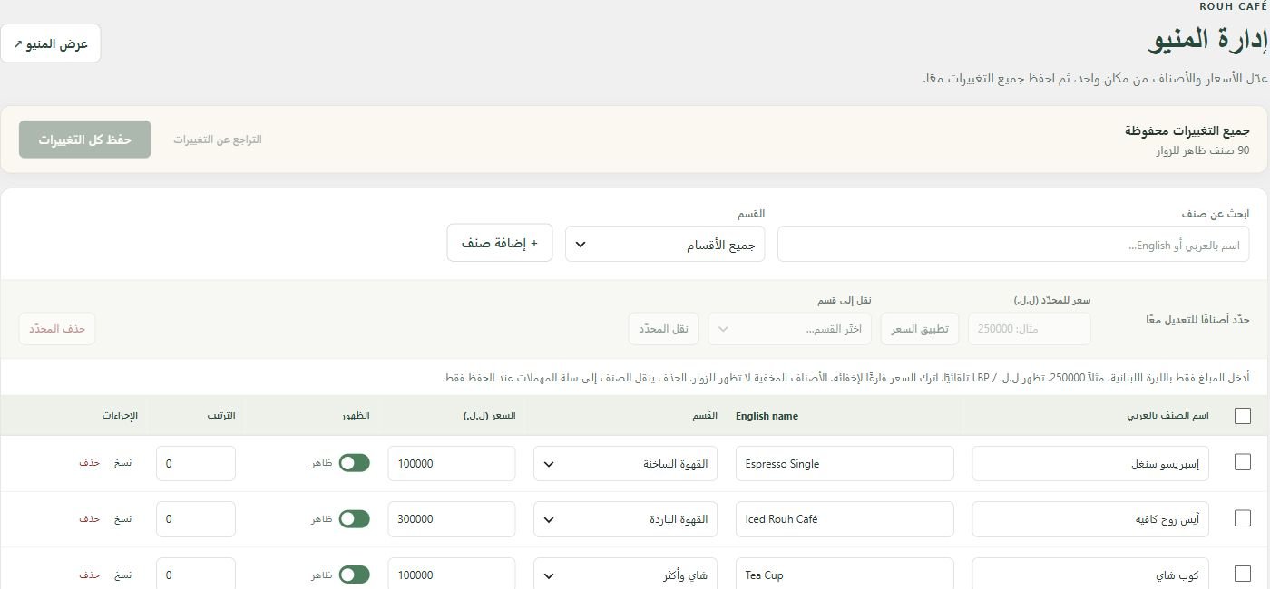Viewport: 1270px width, 589px height.
Task: Open the جميع الأقسام section filter dropdown
Action: click(x=665, y=245)
